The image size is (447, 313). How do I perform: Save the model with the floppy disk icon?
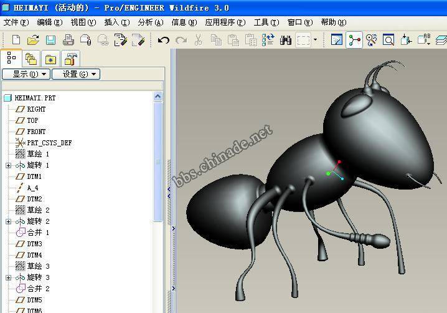[50, 41]
